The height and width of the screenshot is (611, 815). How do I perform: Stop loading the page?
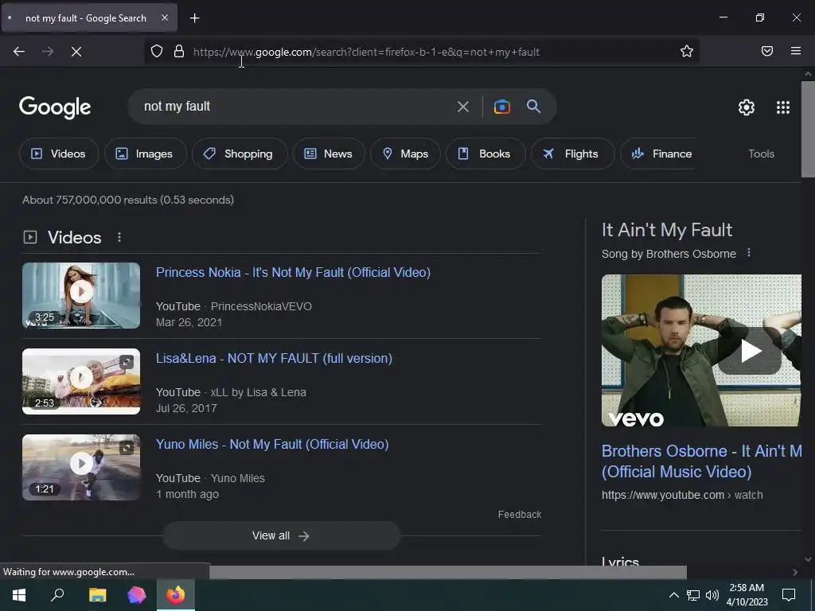(x=76, y=52)
